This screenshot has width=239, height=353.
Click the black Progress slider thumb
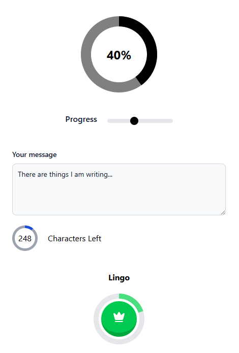[134, 121]
